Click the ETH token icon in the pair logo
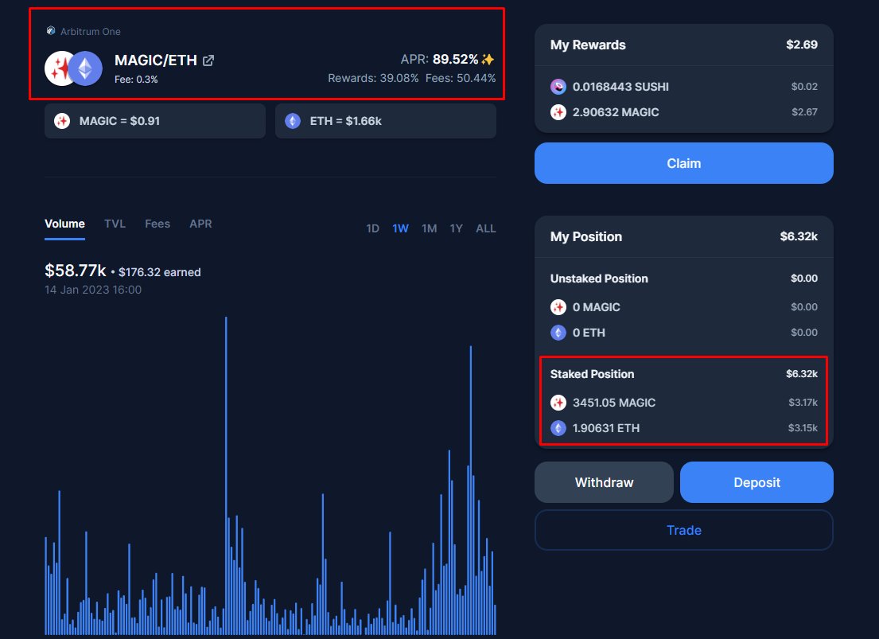This screenshot has height=639, width=879. click(x=88, y=68)
